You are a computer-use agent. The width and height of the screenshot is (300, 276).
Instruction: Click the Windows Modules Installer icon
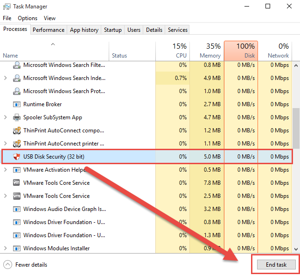coord(17,248)
